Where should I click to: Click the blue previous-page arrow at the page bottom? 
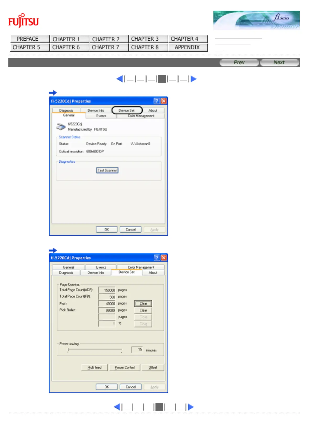point(117,407)
